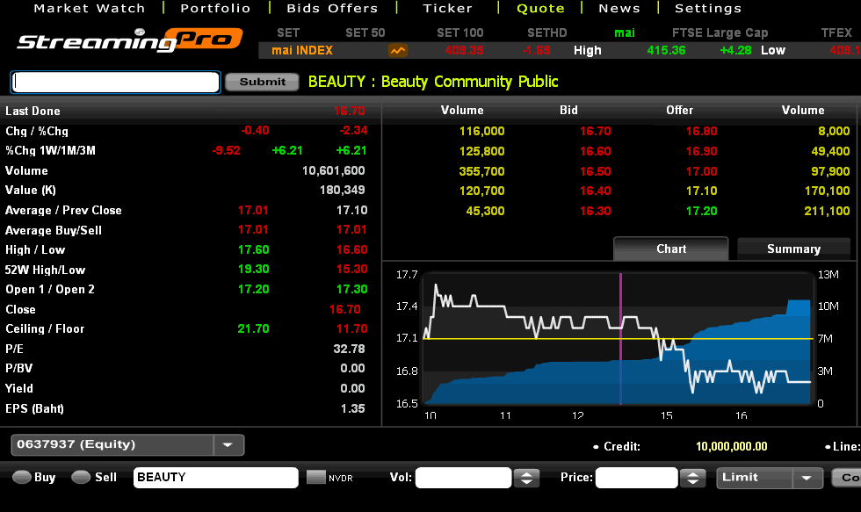Open the Limit order type dropdown
Viewport: 861px width, 512px height.
click(770, 478)
